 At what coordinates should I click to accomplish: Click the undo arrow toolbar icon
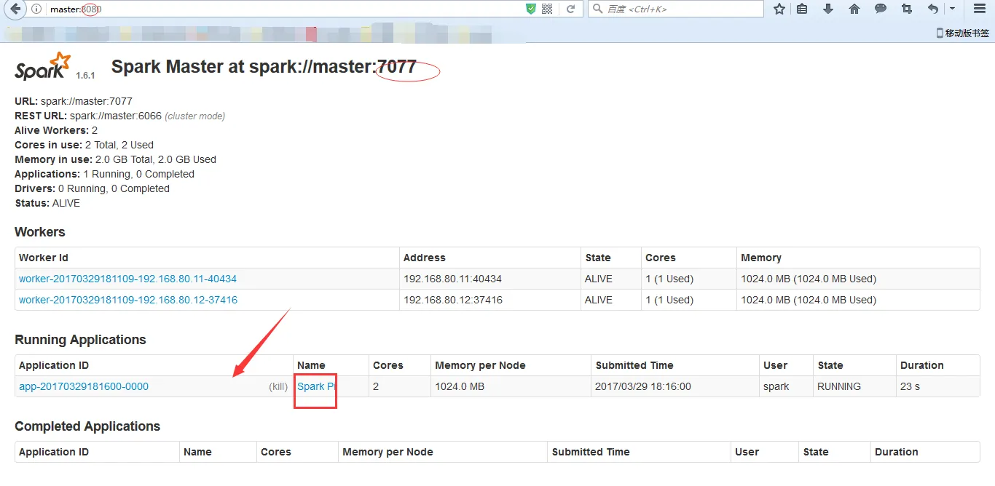933,9
